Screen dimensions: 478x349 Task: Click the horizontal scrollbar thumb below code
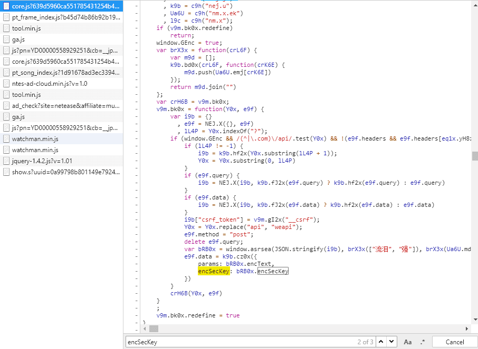click(154, 328)
